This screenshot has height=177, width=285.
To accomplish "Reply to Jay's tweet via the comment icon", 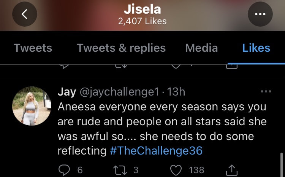I will 64,170.
